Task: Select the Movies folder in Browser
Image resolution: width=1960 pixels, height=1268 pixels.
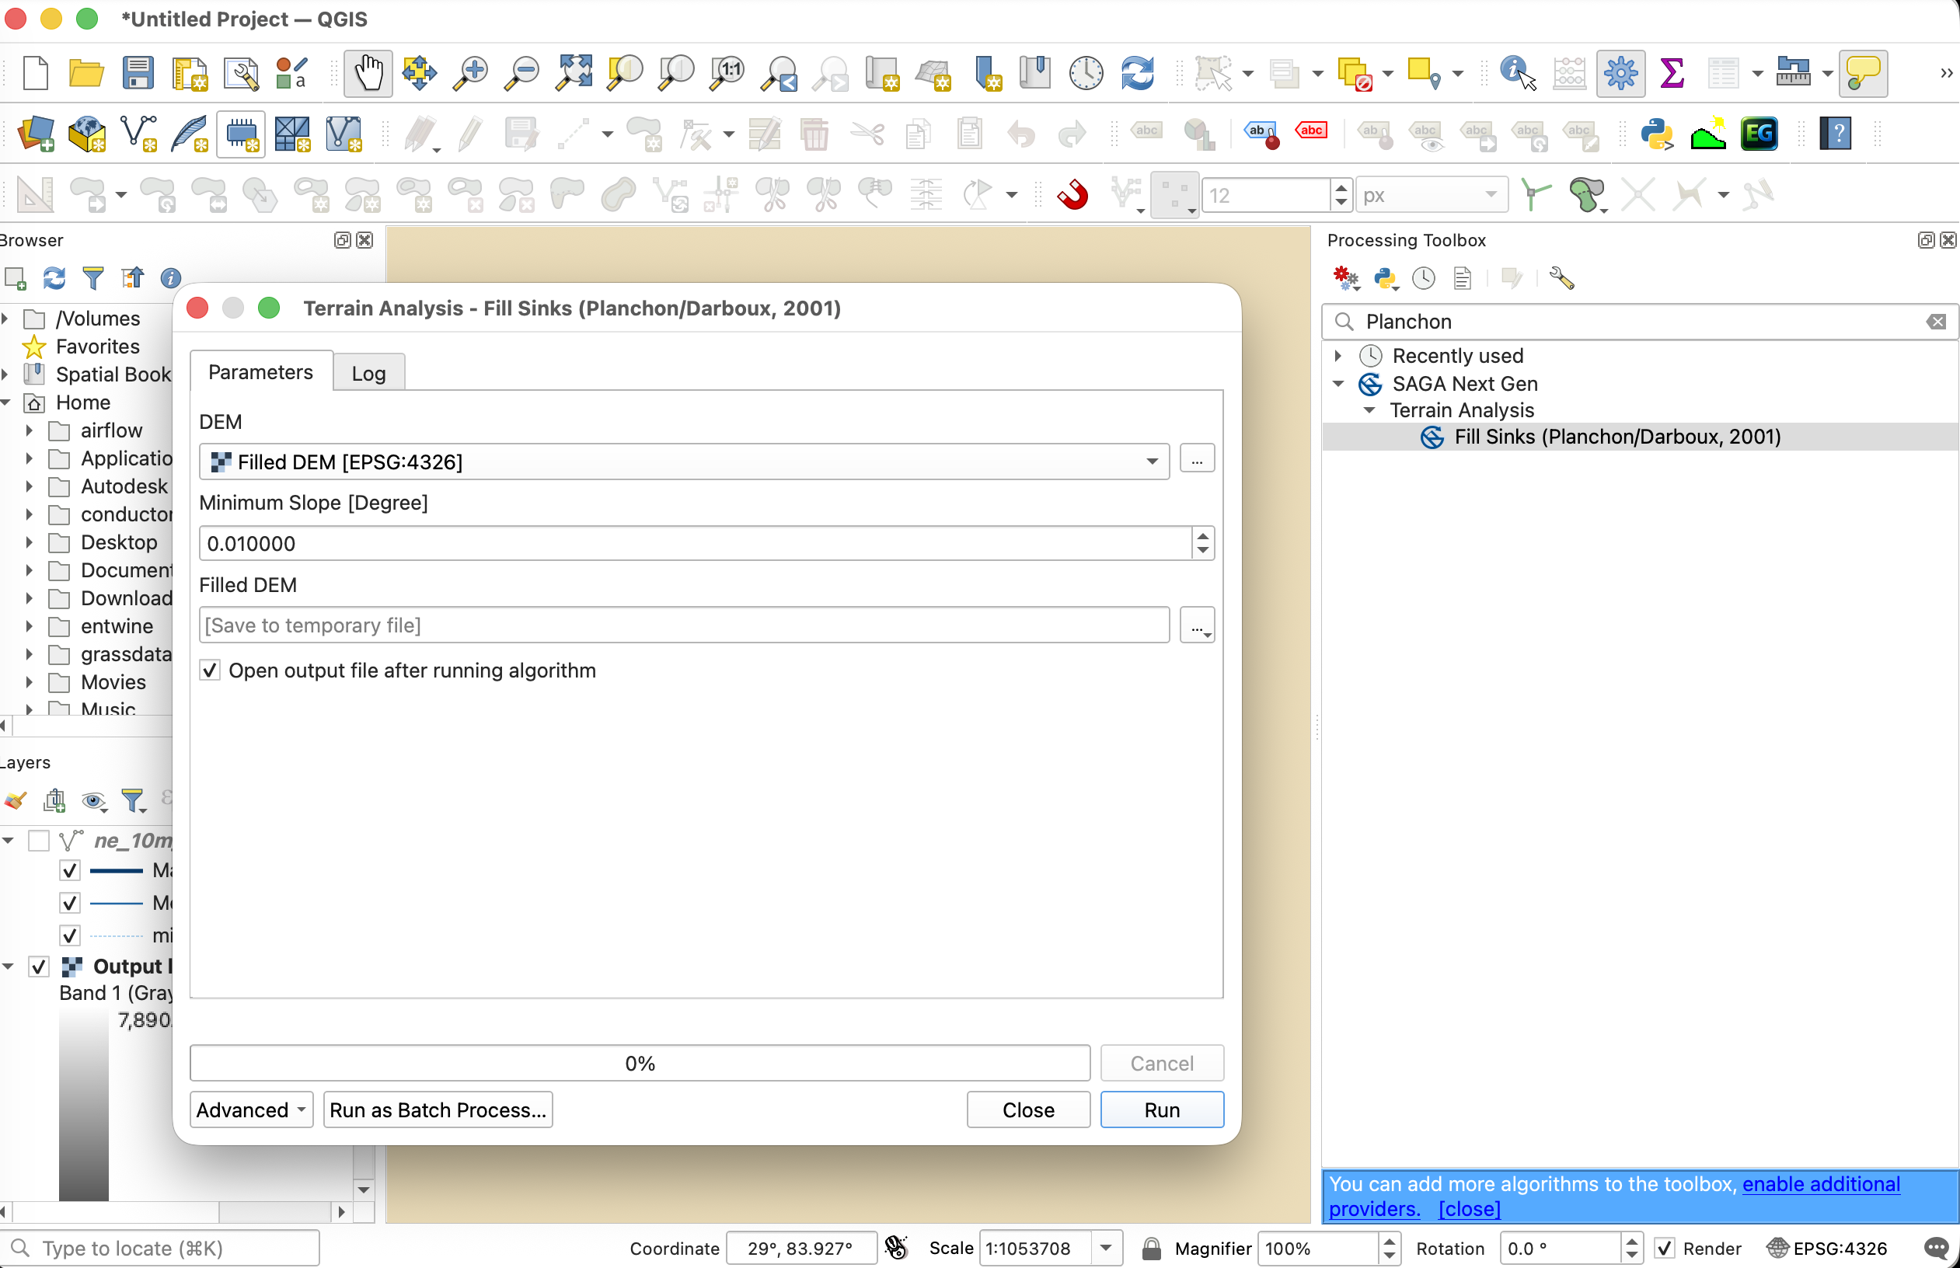Action: pos(113,683)
